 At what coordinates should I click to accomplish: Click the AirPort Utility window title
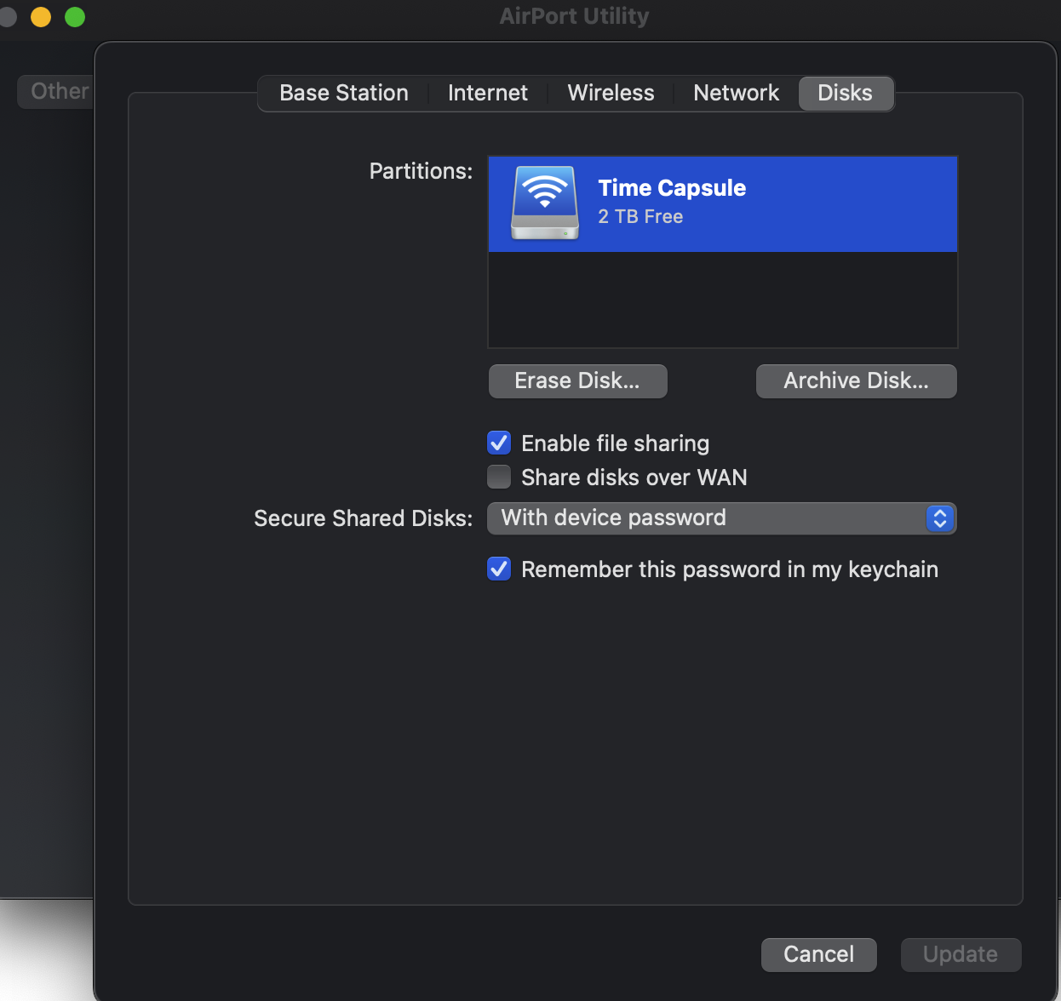pos(574,16)
